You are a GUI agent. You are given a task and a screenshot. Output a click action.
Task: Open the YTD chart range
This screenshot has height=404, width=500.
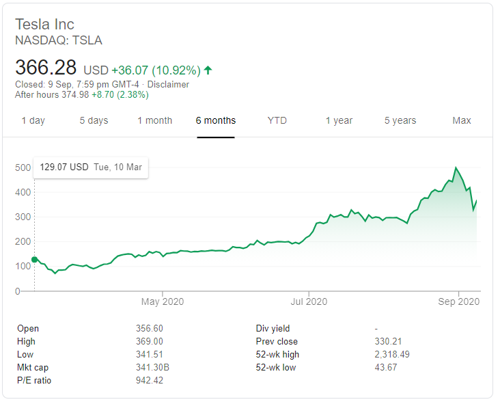coord(277,120)
